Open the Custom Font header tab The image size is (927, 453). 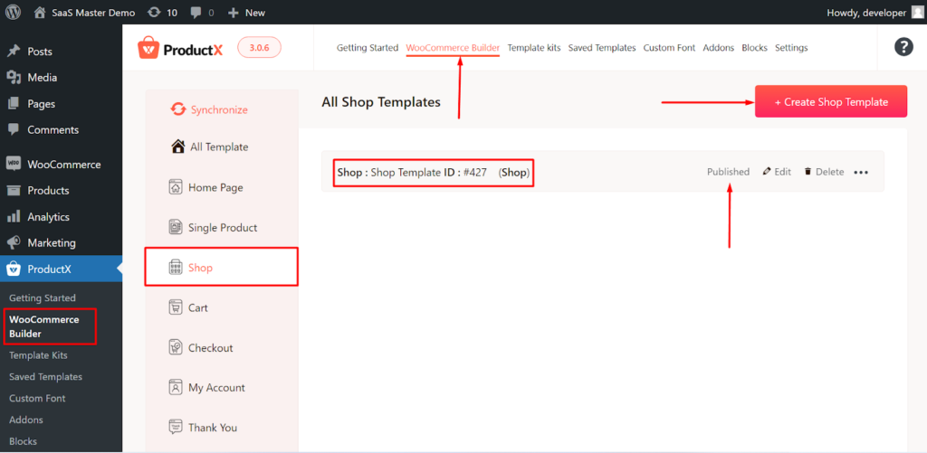[x=669, y=48]
